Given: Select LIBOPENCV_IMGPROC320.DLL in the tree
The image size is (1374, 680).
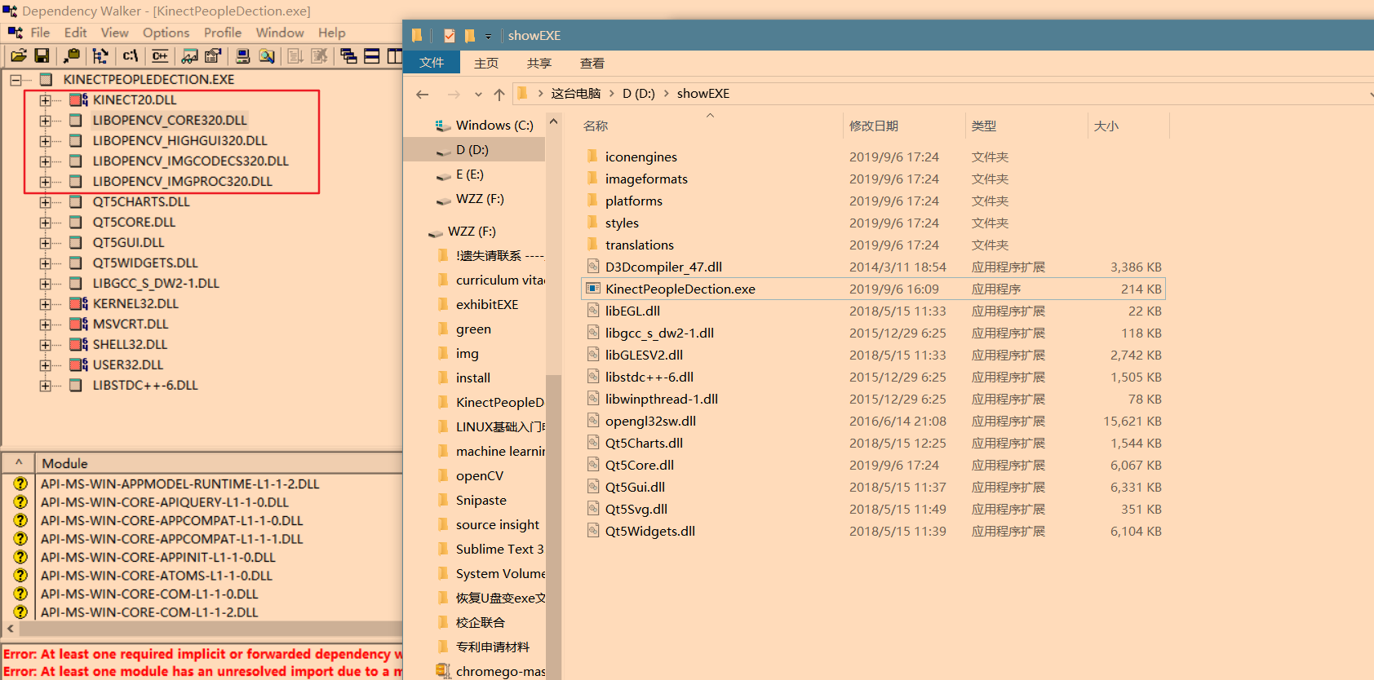Looking at the screenshot, I should tap(182, 181).
